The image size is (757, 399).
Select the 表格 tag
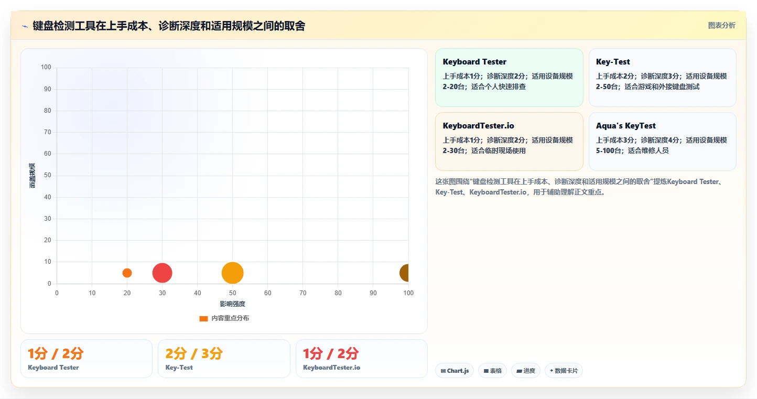[x=492, y=371]
